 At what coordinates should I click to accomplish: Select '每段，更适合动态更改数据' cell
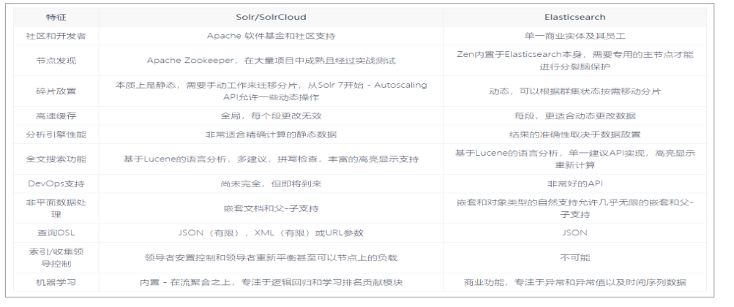click(x=575, y=116)
